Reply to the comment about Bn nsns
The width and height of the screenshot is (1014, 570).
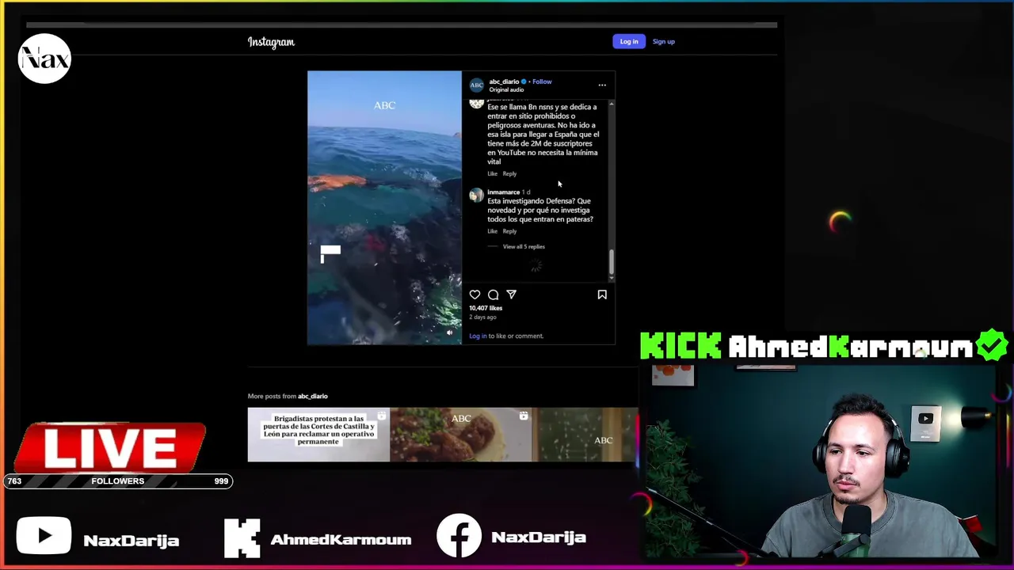pos(509,173)
